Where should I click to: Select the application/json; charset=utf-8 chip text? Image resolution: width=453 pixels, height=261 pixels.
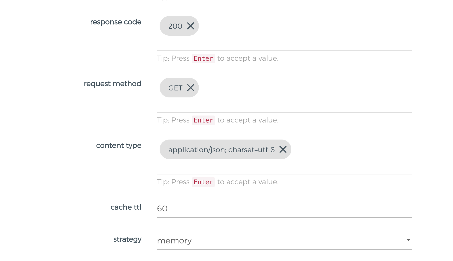[x=222, y=150]
